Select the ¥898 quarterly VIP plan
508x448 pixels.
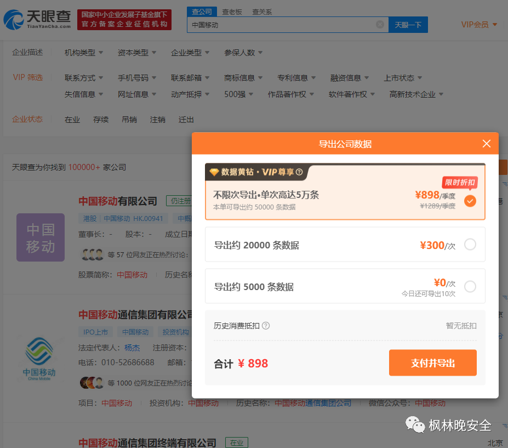point(345,191)
